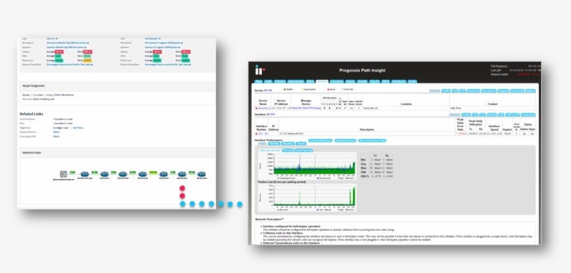This screenshot has width=571, height=273.
Task: Open the Brussels device name link
Action: (265, 108)
